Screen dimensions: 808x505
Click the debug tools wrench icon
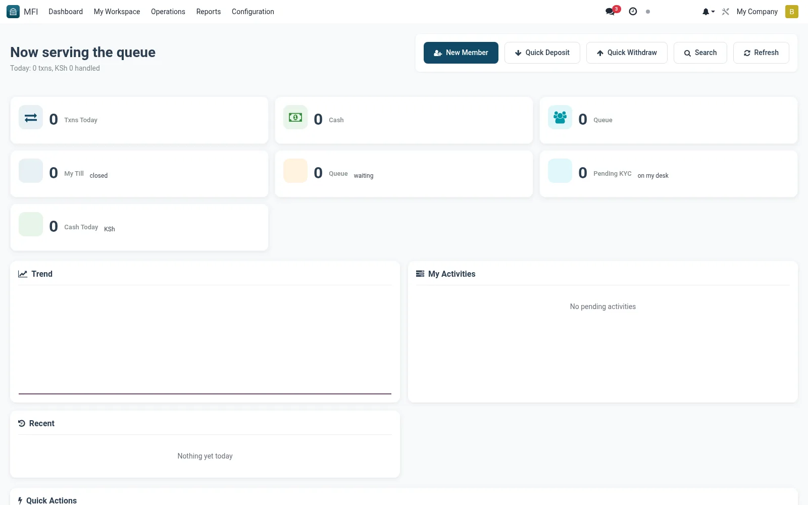point(726,12)
